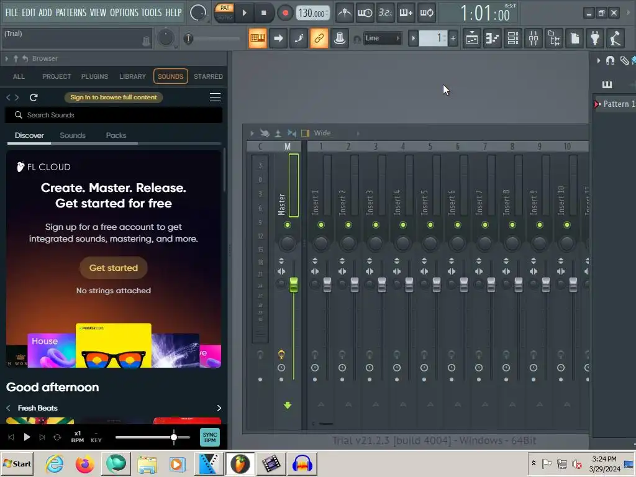
Task: Open the OPTIONS menu
Action: [124, 12]
